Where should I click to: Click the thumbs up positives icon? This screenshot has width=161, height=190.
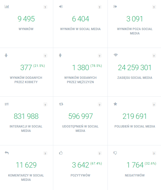[x=61, y=153]
